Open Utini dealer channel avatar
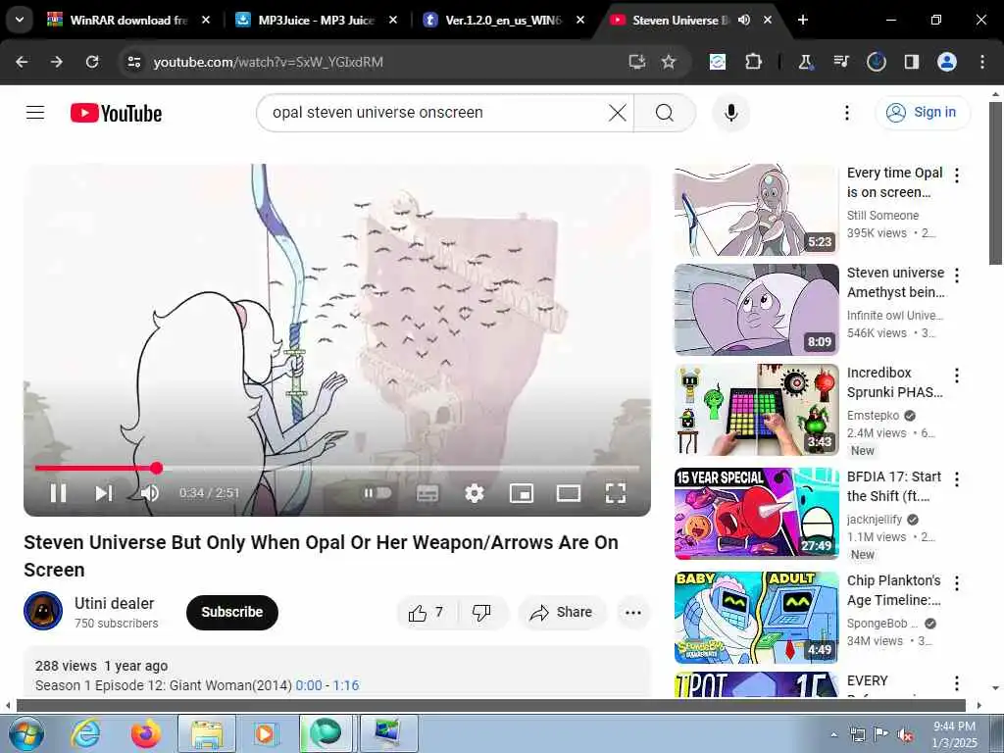 (43, 611)
